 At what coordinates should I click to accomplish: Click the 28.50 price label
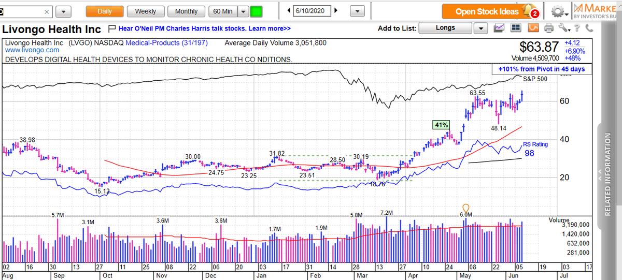point(337,160)
